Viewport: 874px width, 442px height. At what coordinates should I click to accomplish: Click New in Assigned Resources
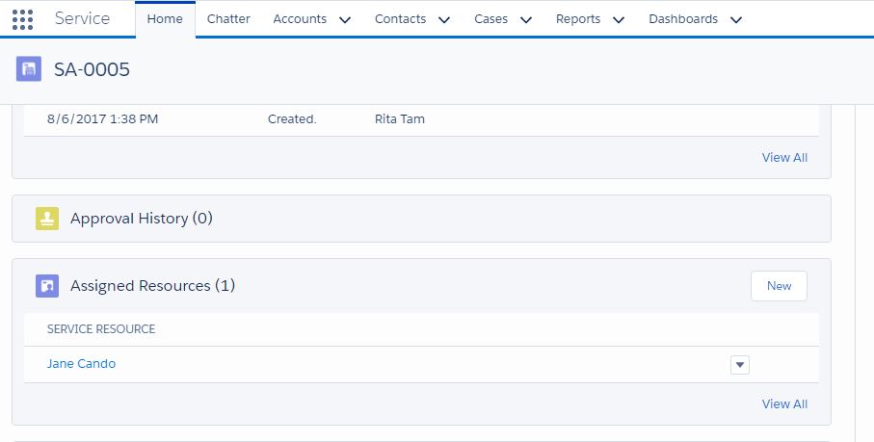(779, 286)
